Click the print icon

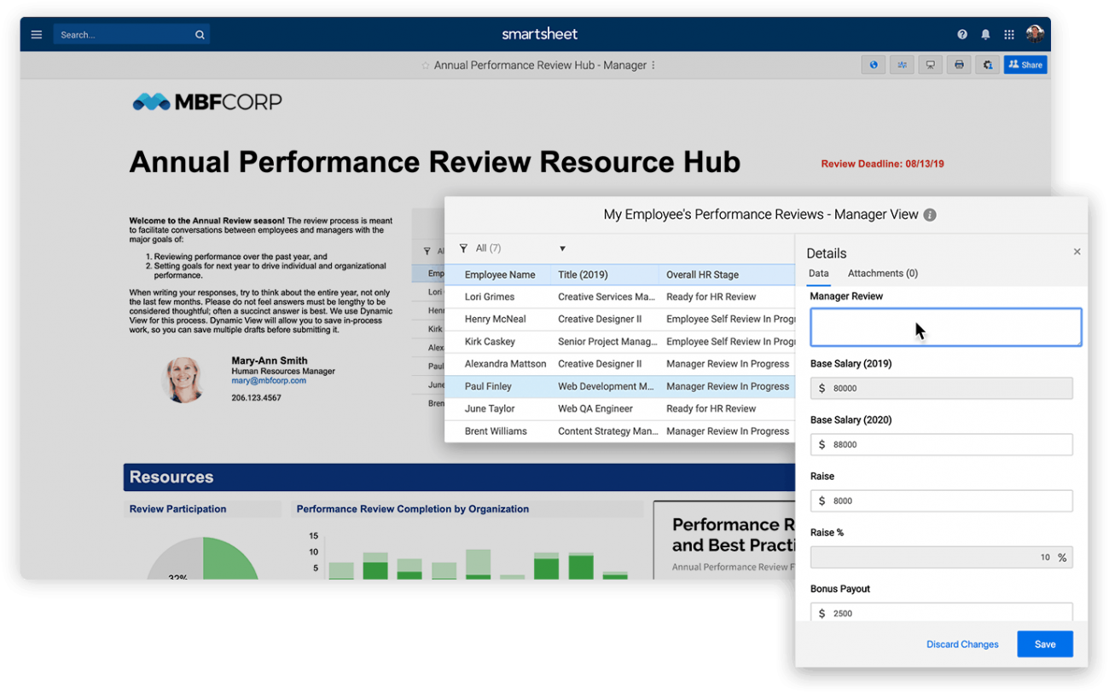(x=959, y=64)
